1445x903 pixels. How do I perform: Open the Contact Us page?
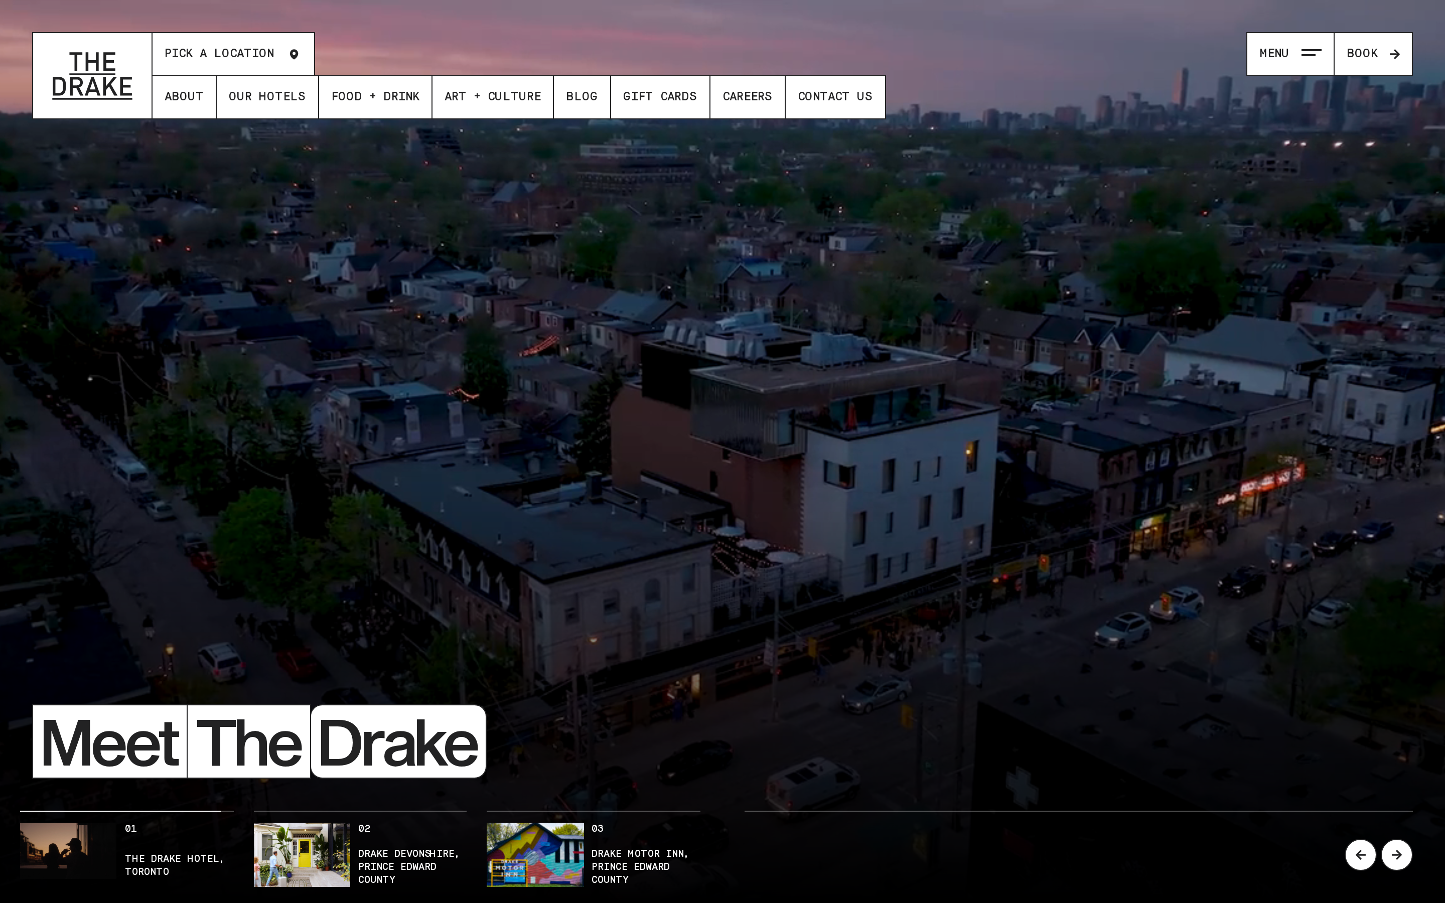click(x=835, y=97)
